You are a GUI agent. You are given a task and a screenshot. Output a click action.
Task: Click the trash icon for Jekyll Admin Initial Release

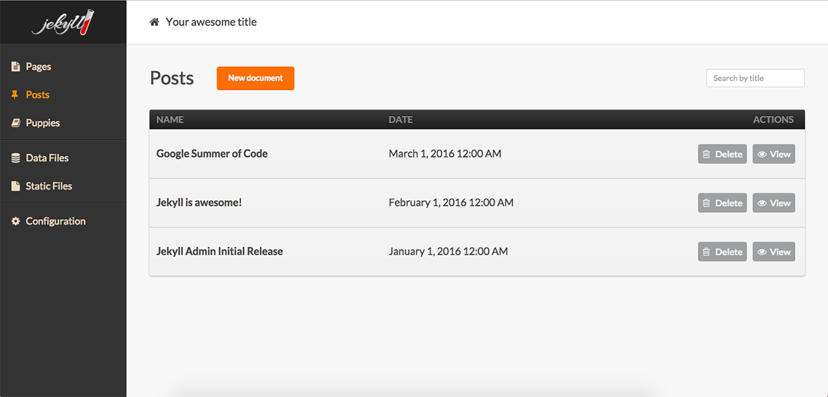click(707, 252)
